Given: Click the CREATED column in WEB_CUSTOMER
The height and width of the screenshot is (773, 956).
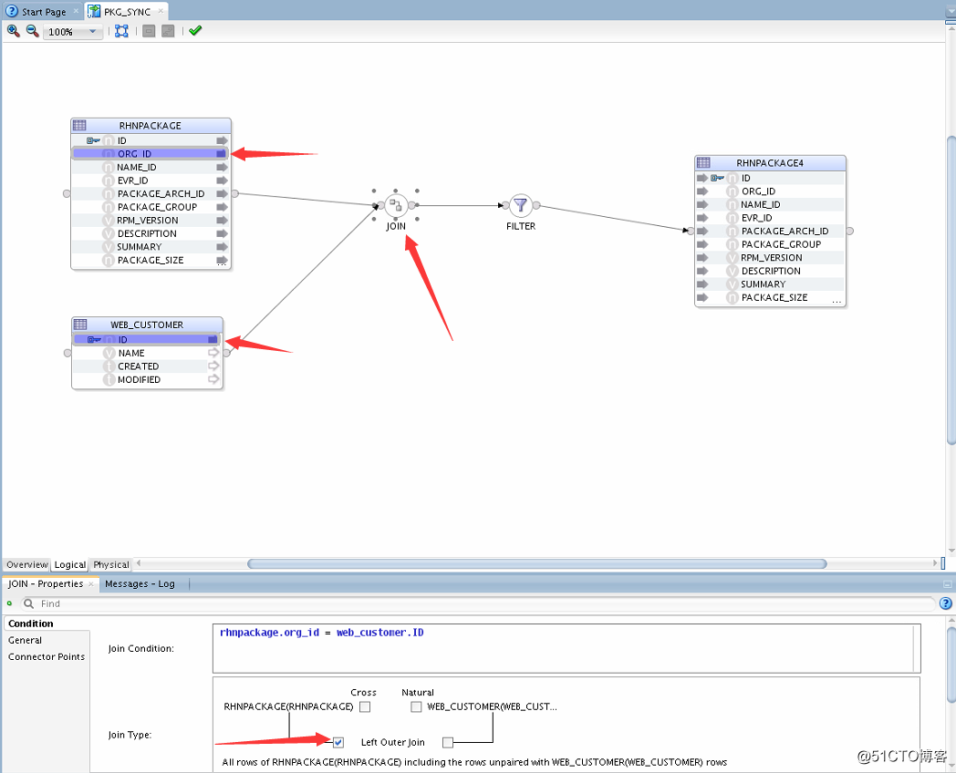Looking at the screenshot, I should pos(139,366).
